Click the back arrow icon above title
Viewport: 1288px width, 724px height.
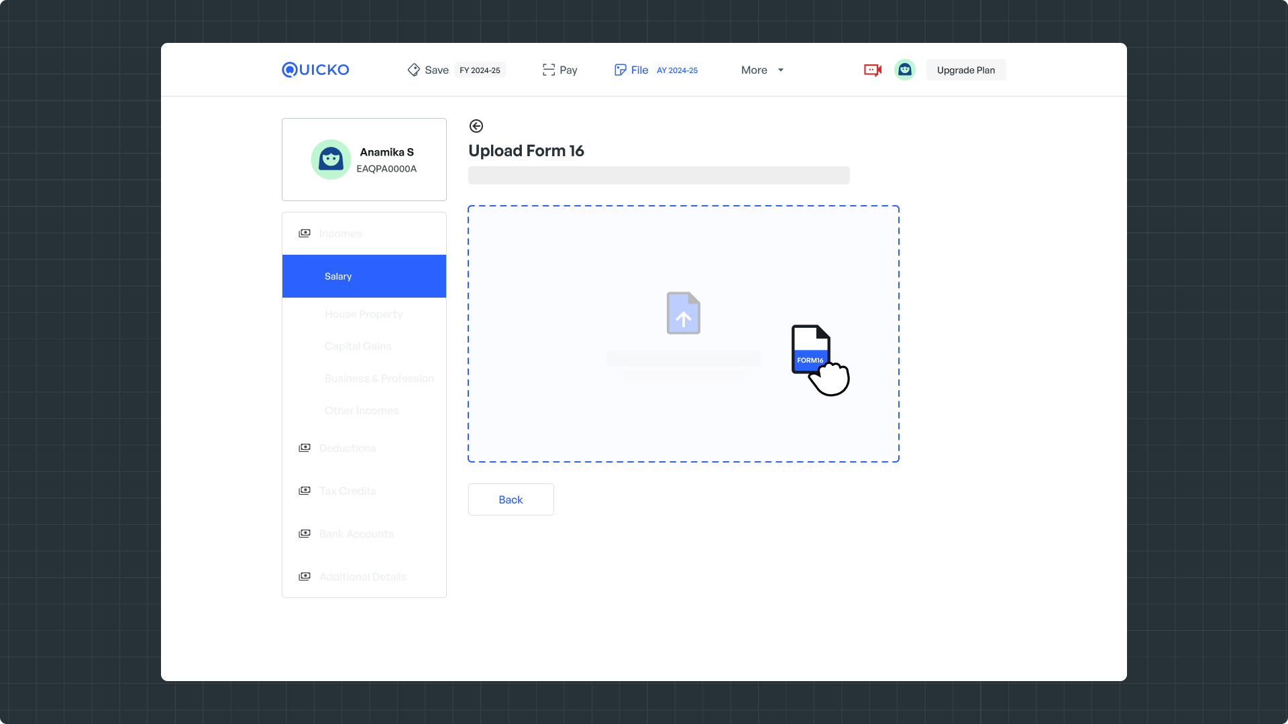476,126
